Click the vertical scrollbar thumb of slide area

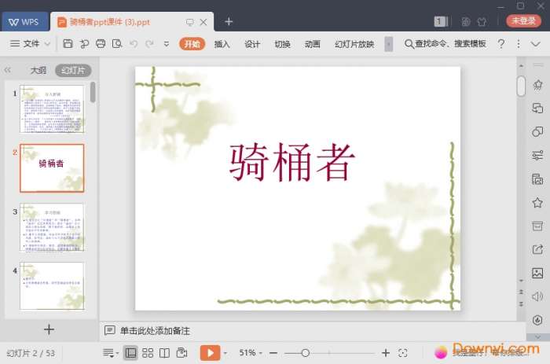[521, 86]
